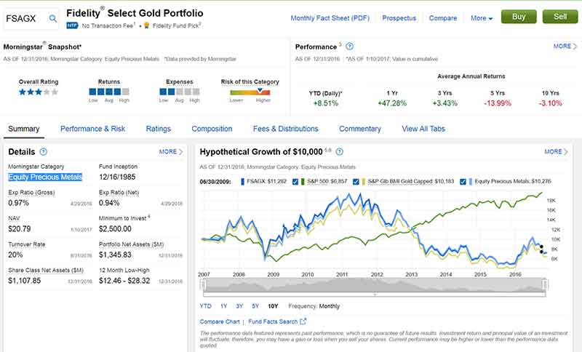Viewport: 582px width, 352px height.
Task: Open the More dropdown in header
Action: pos(482,18)
